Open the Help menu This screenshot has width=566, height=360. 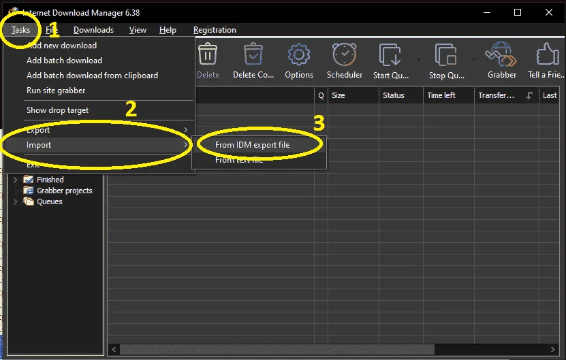168,30
